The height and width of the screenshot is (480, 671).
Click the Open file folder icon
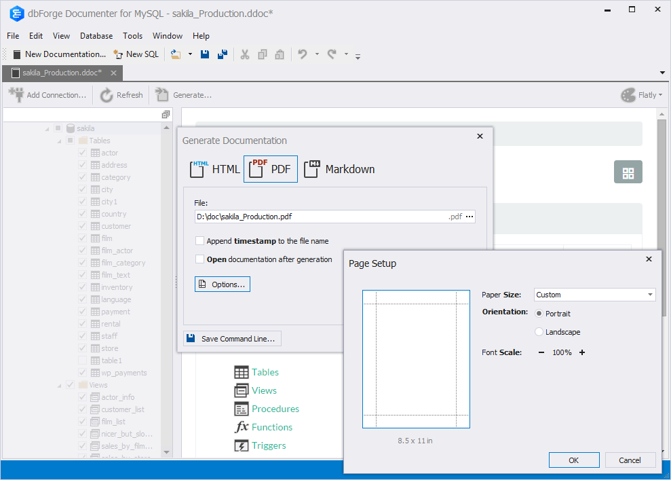tap(176, 54)
